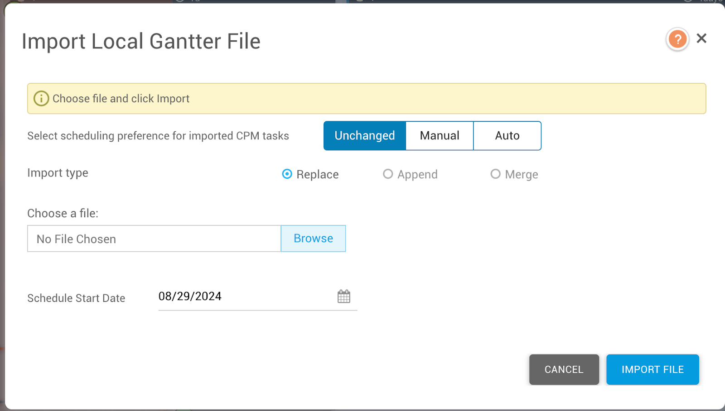Click the info icon in the yellow banner
Viewport: 725px width, 411px height.
(41, 98)
